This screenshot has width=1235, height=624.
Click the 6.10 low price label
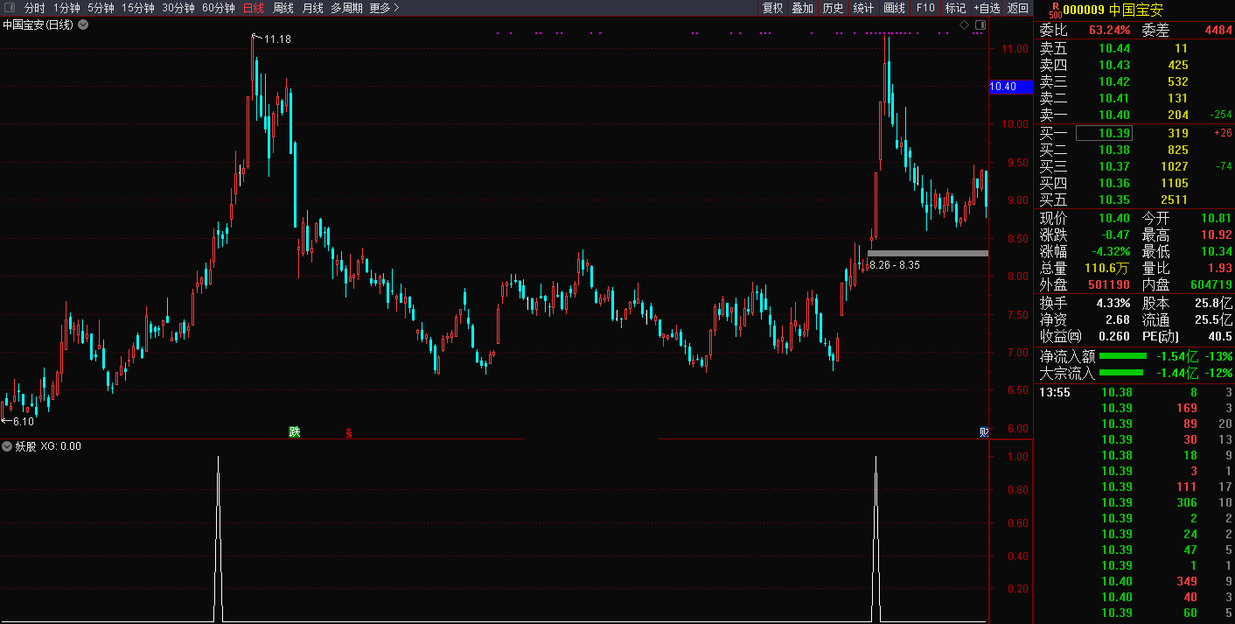tap(23, 422)
